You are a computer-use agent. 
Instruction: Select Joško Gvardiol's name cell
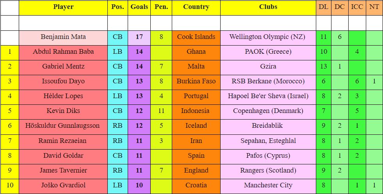tap(63, 185)
